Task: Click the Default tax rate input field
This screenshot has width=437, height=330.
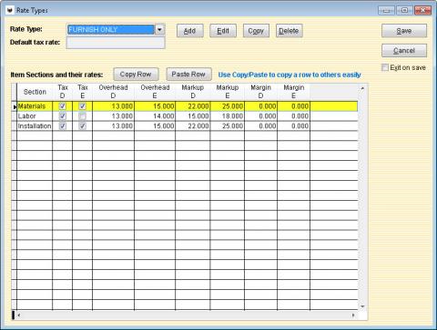Action: click(x=116, y=43)
